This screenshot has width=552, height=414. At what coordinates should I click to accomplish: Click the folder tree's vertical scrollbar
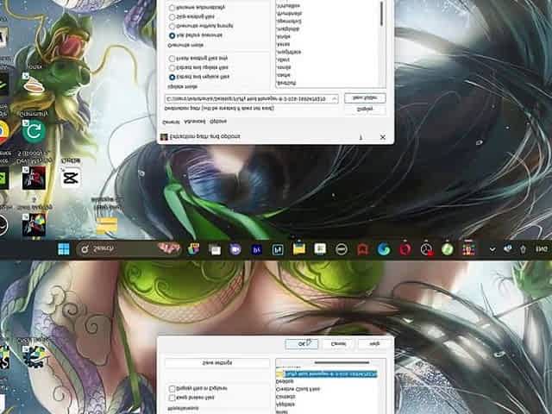381,13
